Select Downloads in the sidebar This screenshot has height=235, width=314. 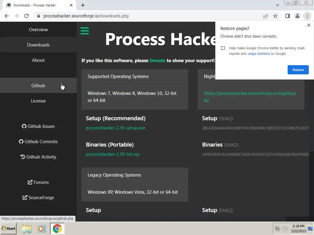click(x=38, y=45)
